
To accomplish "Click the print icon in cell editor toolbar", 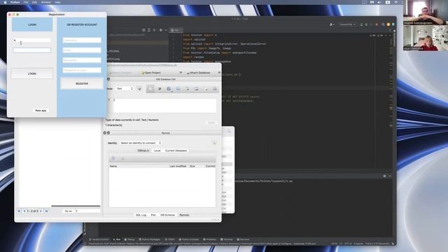I will pyautogui.click(x=215, y=89).
